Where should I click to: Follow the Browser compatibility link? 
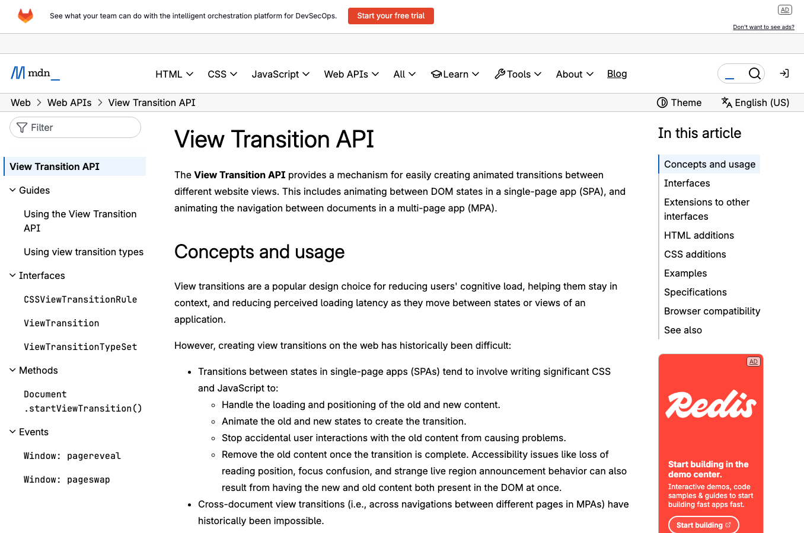712,311
